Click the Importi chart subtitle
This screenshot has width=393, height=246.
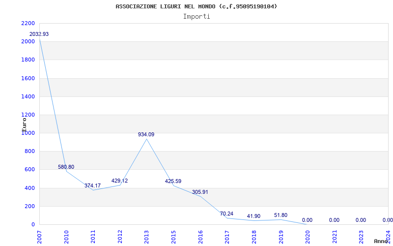point(196,17)
